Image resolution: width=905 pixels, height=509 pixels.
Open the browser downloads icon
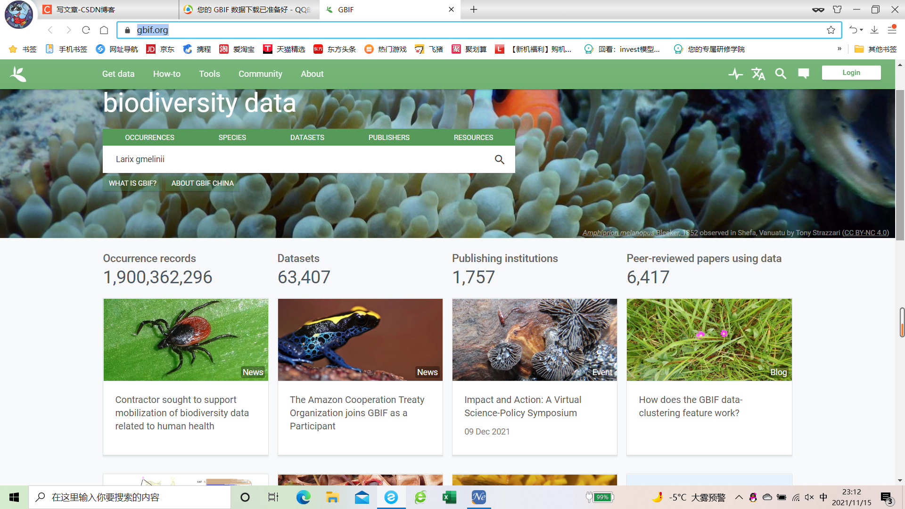coord(874,30)
